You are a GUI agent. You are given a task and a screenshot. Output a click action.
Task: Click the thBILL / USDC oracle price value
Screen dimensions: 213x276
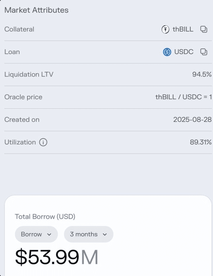(184, 97)
